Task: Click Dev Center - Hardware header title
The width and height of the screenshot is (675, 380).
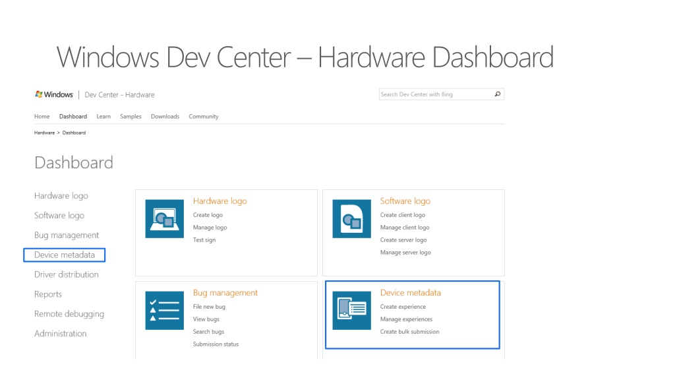Action: pyautogui.click(x=119, y=95)
